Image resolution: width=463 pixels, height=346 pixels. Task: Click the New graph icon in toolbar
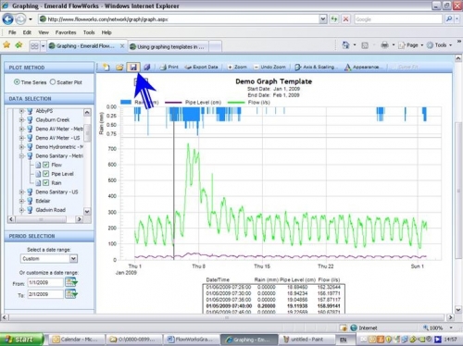(x=106, y=67)
